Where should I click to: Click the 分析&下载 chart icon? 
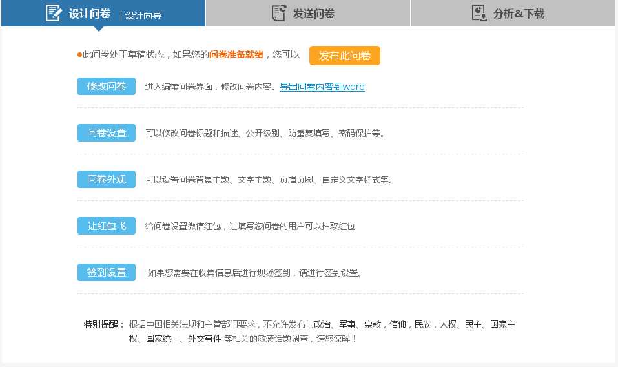click(479, 13)
